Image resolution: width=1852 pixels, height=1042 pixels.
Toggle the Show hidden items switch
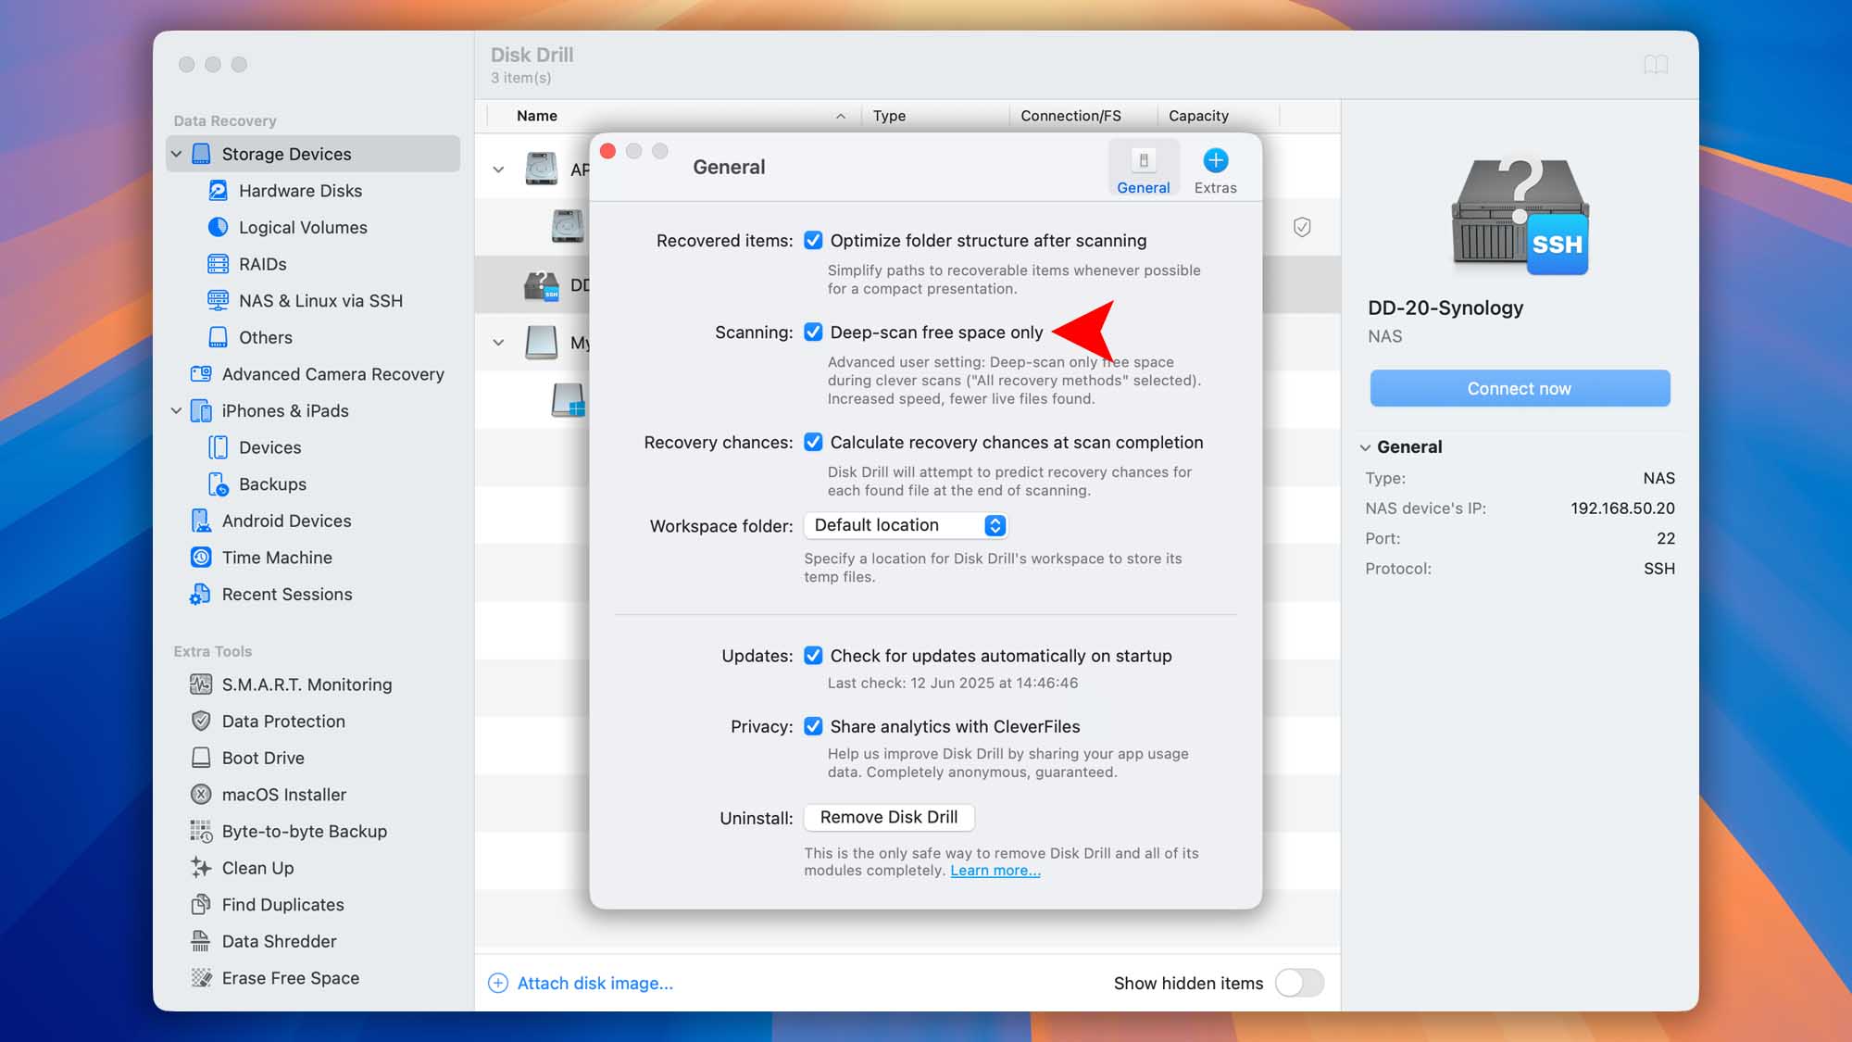[x=1299, y=984]
